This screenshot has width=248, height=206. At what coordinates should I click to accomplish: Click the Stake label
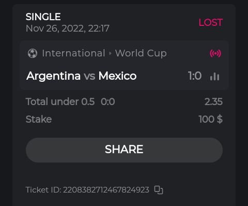[x=39, y=119]
